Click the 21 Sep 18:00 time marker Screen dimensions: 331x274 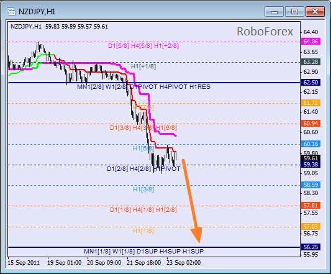[x=144, y=263]
